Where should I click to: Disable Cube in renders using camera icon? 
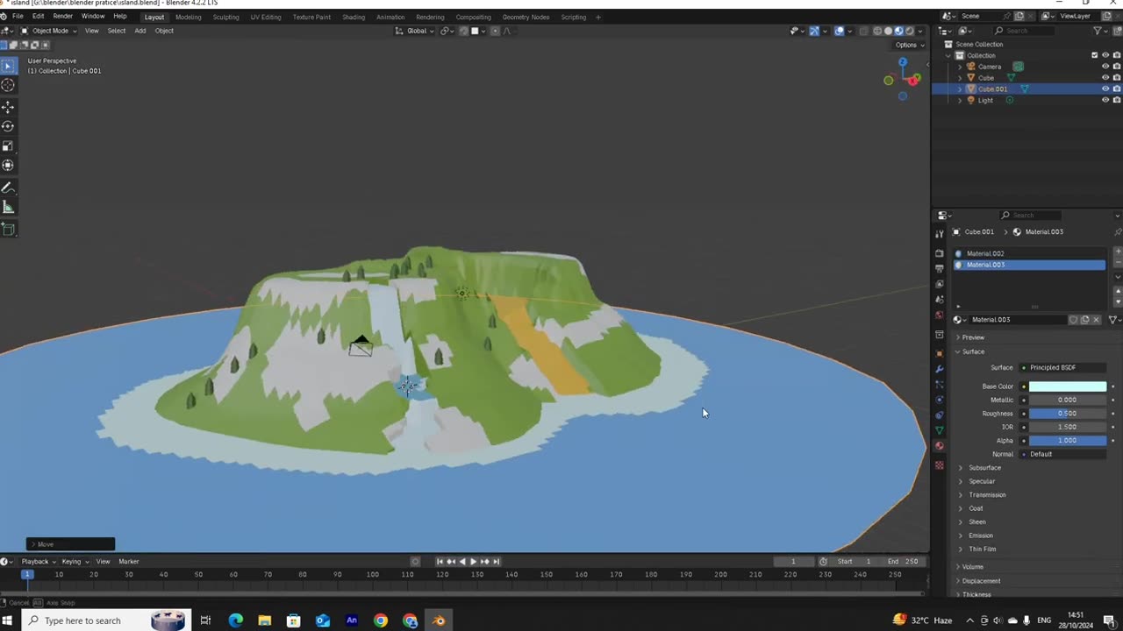[1117, 78]
